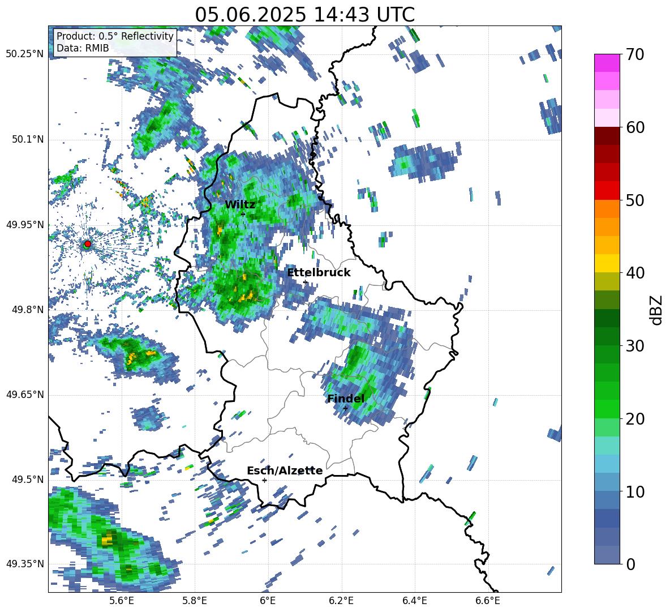Click the Findel city label
The height and width of the screenshot is (612, 670).
pyautogui.click(x=346, y=399)
